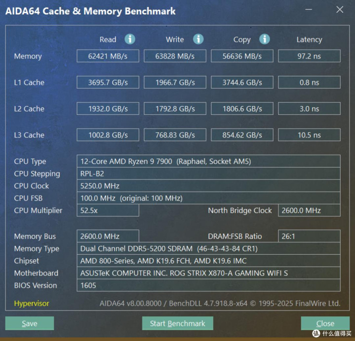Click the L1 Cache row label
Image resolution: width=355 pixels, height=341 pixels.
[29, 82]
